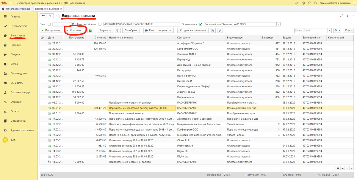This screenshot has height=180, width=357.
Task: Clear the search field X icon
Action: pos(329,30)
